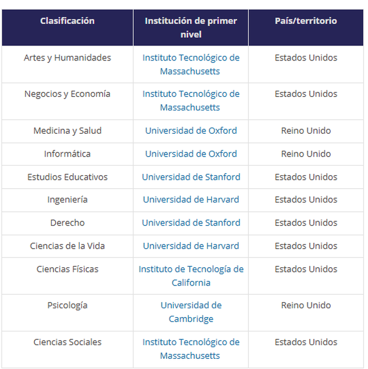Click the Psicología classification cell

67,305
